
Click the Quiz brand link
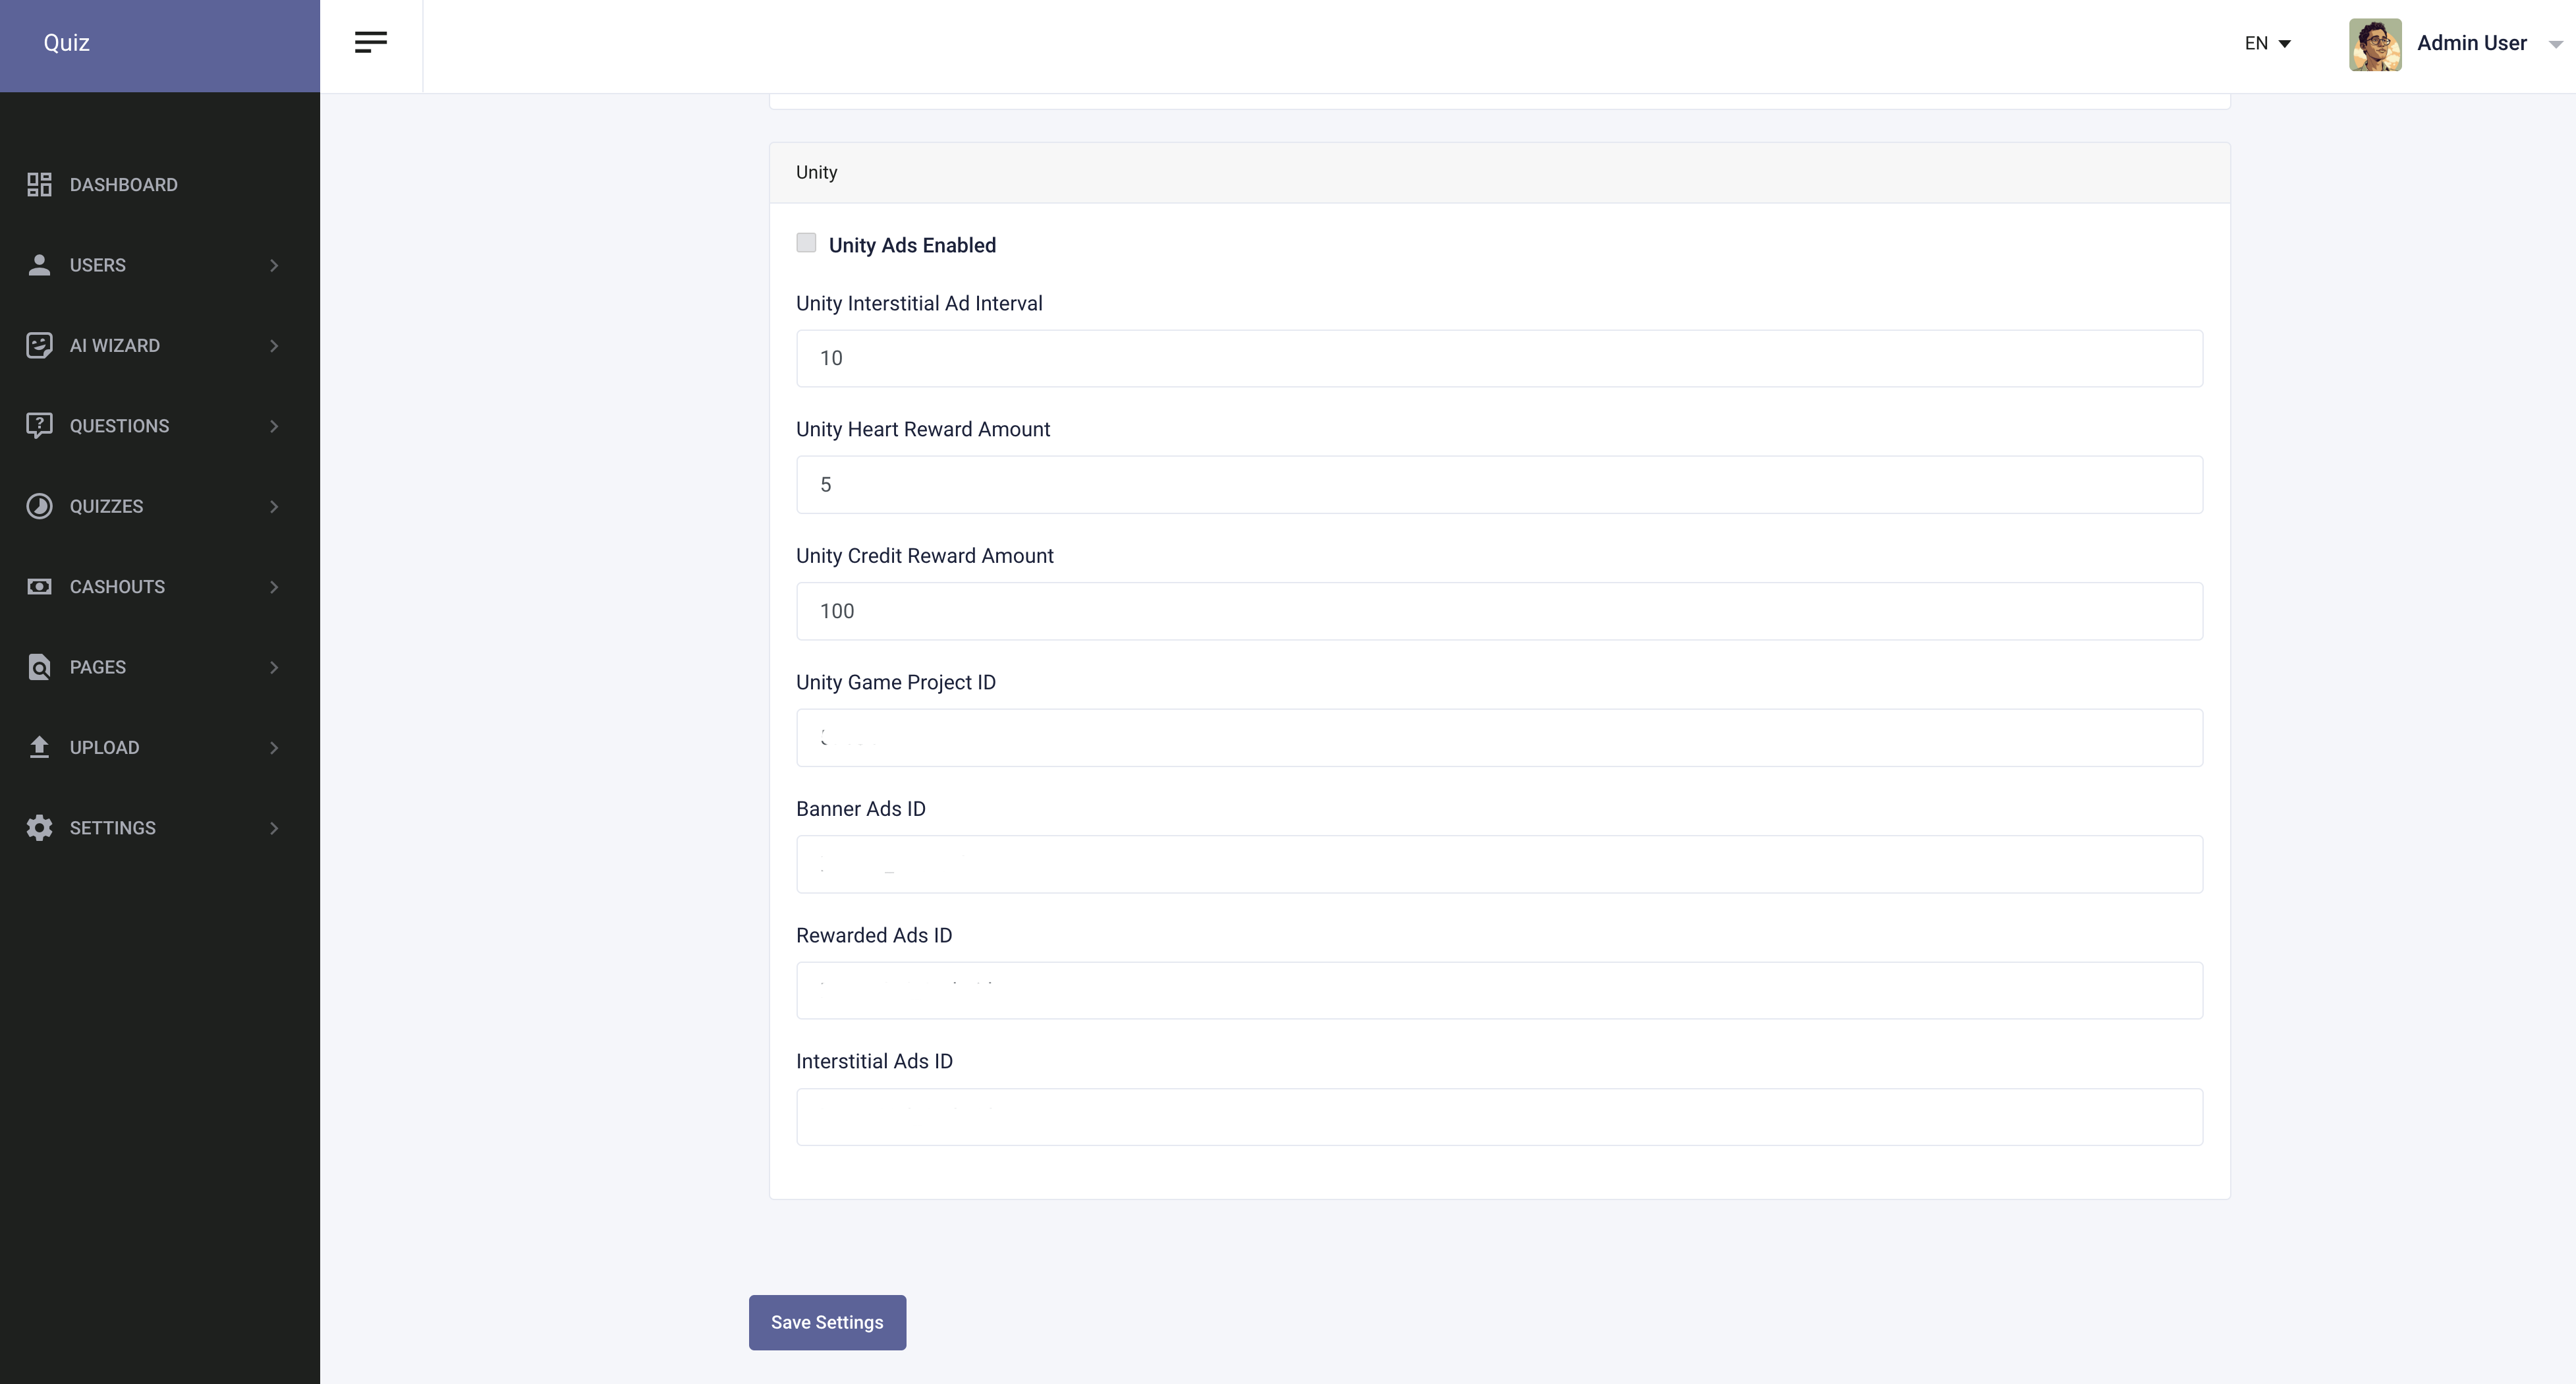(x=67, y=43)
